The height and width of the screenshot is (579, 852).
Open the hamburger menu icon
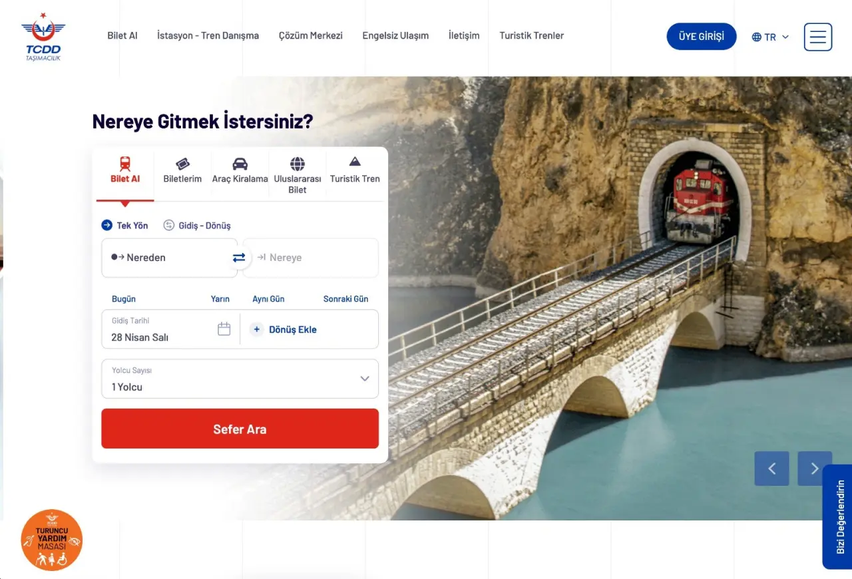tap(818, 37)
